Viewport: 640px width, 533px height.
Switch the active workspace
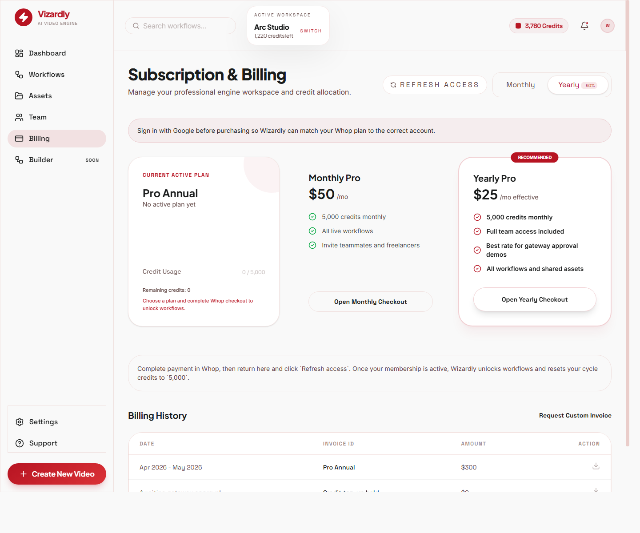coord(310,31)
